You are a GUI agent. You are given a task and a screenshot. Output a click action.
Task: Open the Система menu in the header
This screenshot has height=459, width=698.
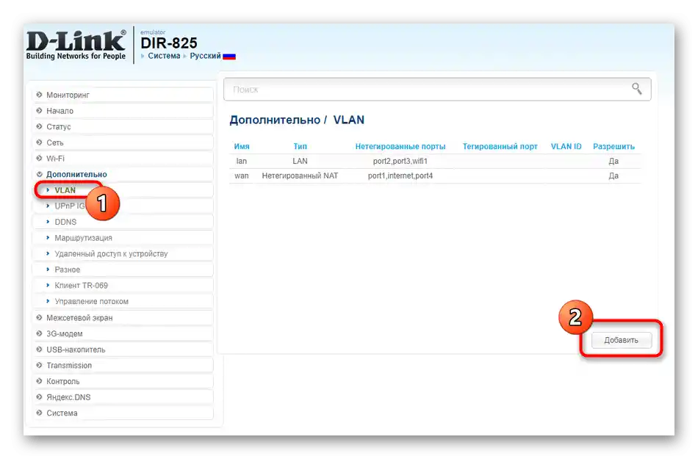pos(164,56)
